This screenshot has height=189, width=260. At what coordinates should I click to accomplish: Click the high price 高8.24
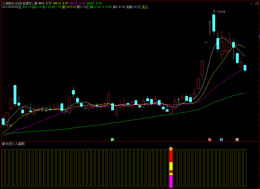(x=37, y=7)
